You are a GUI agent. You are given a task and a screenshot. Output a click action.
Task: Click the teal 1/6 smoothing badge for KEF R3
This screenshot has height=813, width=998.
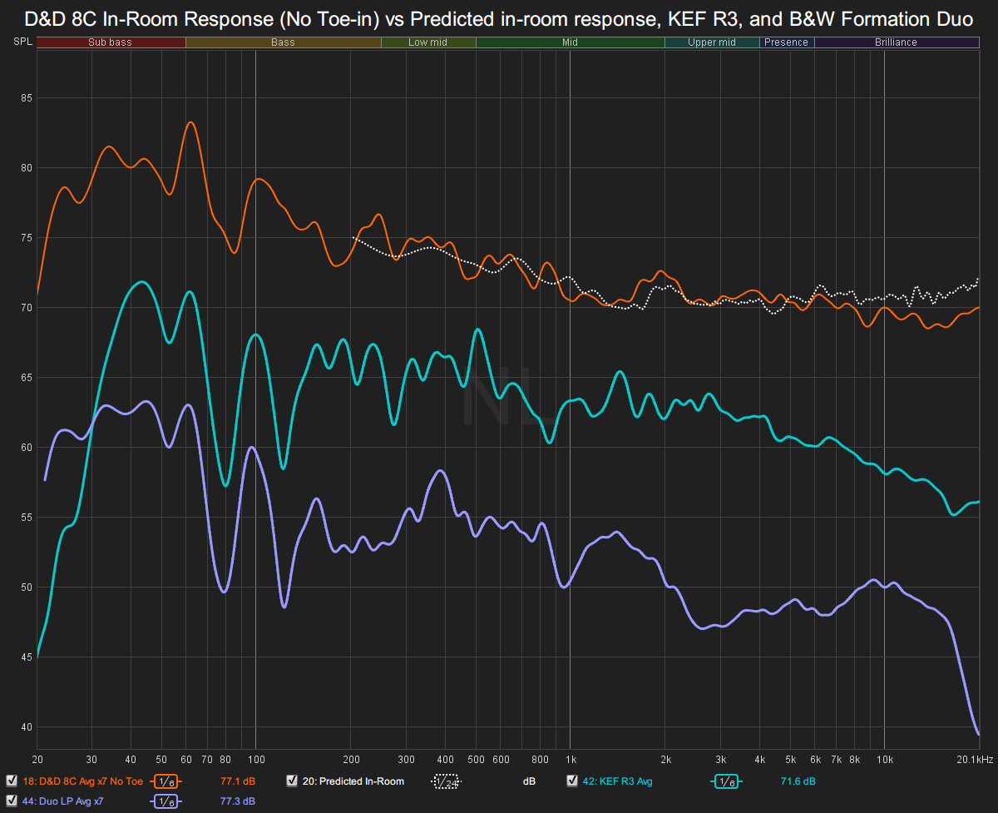click(x=727, y=781)
